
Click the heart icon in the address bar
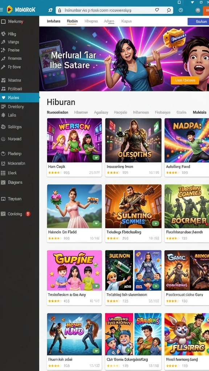(157, 10)
